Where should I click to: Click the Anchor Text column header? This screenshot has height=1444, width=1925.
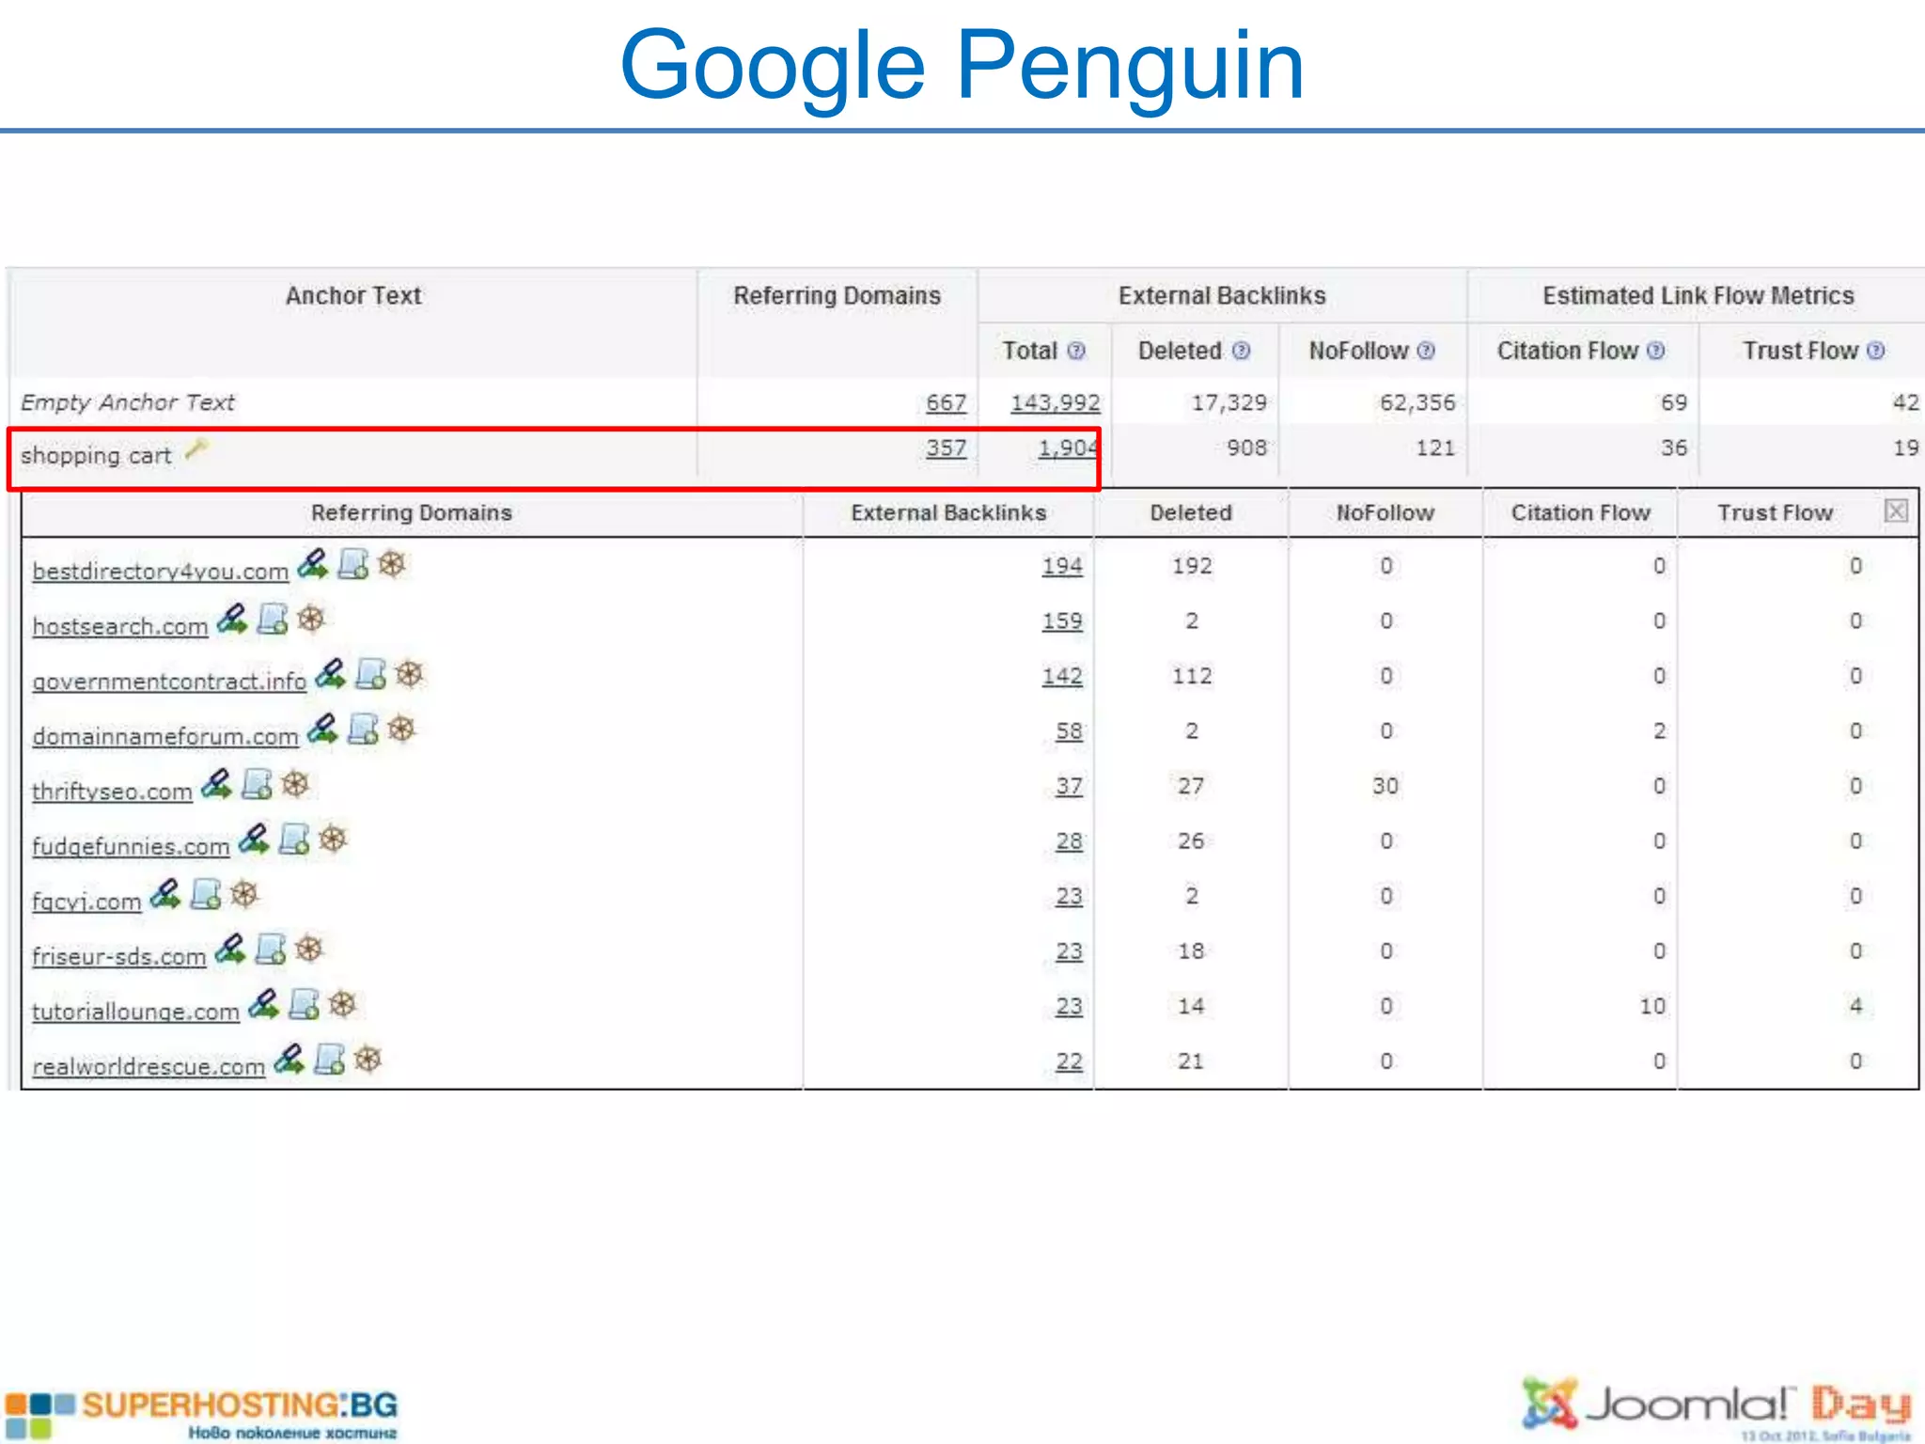coord(353,296)
